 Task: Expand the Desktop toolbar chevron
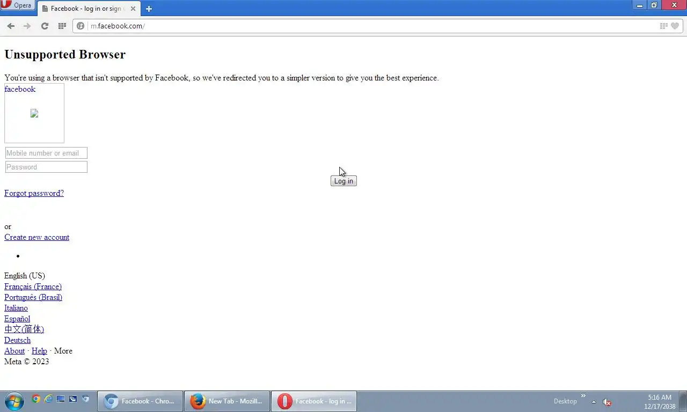click(x=583, y=396)
